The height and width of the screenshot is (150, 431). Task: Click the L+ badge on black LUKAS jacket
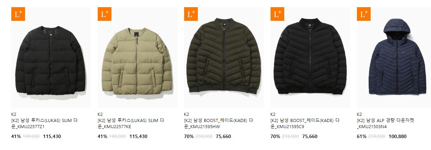[18, 14]
